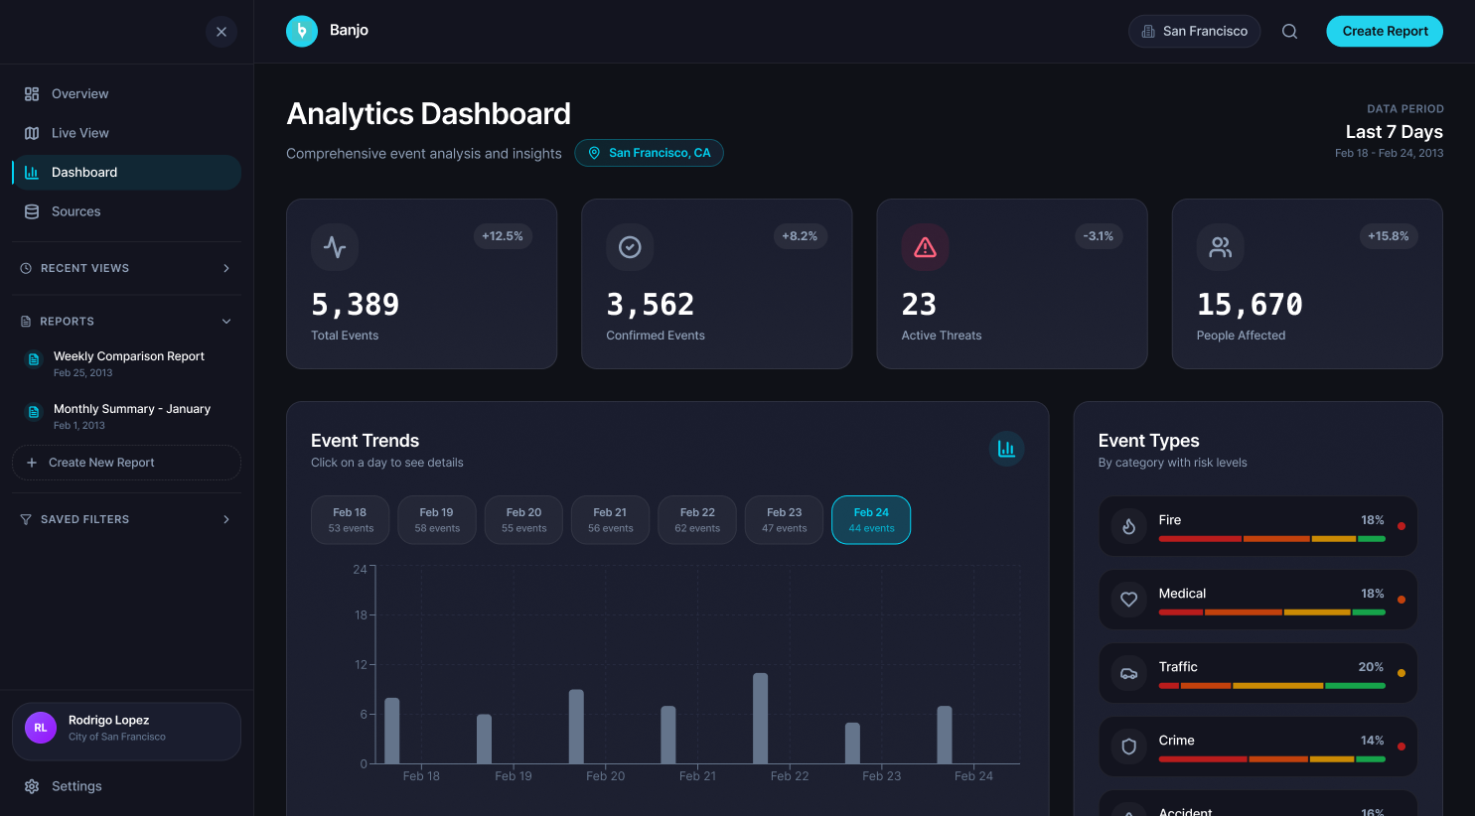The image size is (1475, 816).
Task: Open the San Francisco location selector
Action: (1194, 31)
